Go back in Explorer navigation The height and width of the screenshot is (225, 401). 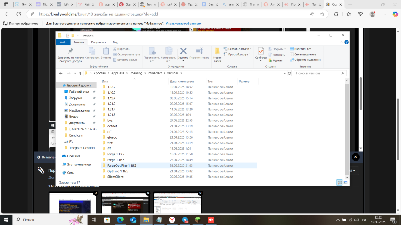tap(61, 74)
